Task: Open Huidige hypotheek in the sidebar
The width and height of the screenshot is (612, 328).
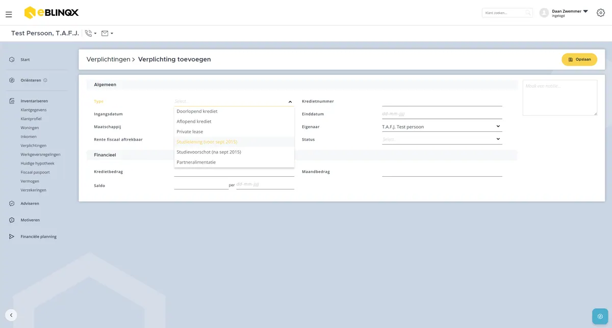Action: 37,163
